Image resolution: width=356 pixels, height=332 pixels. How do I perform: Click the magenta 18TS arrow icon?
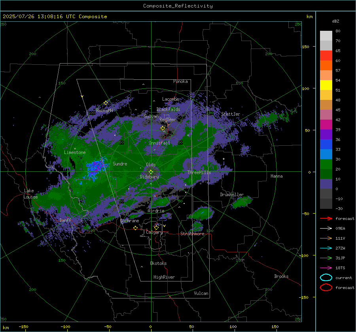pos(326,268)
